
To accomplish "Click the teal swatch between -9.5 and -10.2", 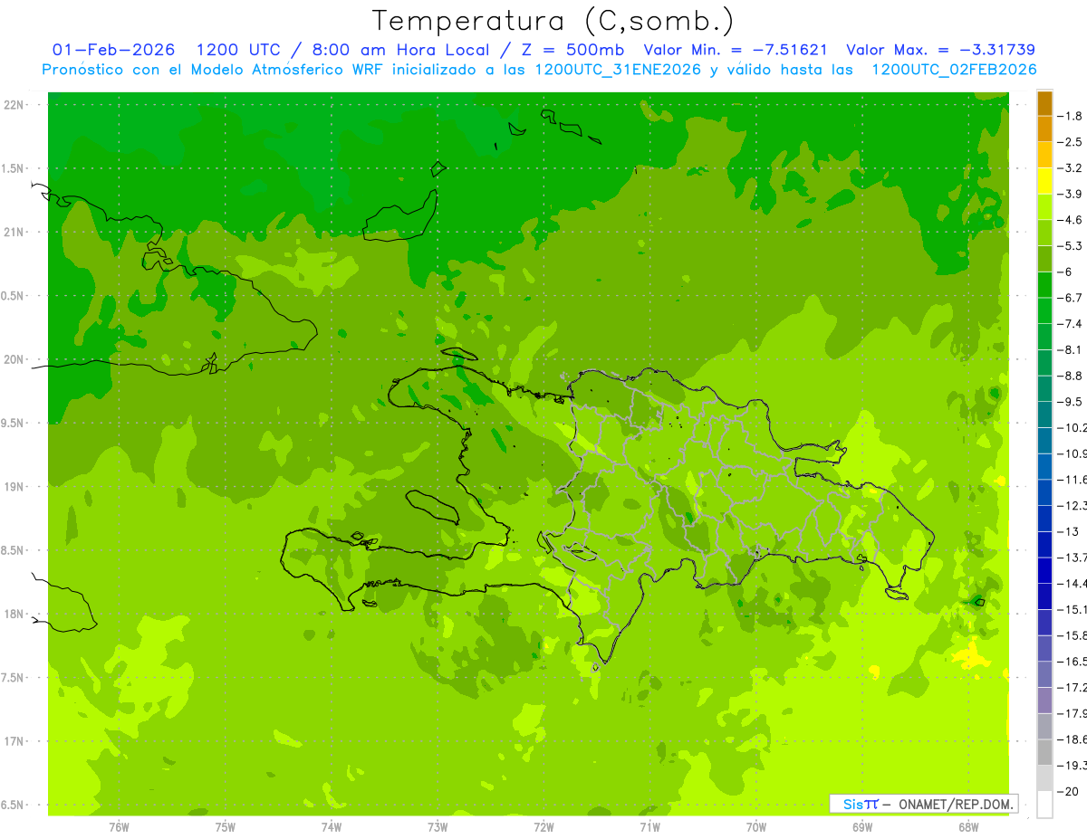I will point(1044,415).
